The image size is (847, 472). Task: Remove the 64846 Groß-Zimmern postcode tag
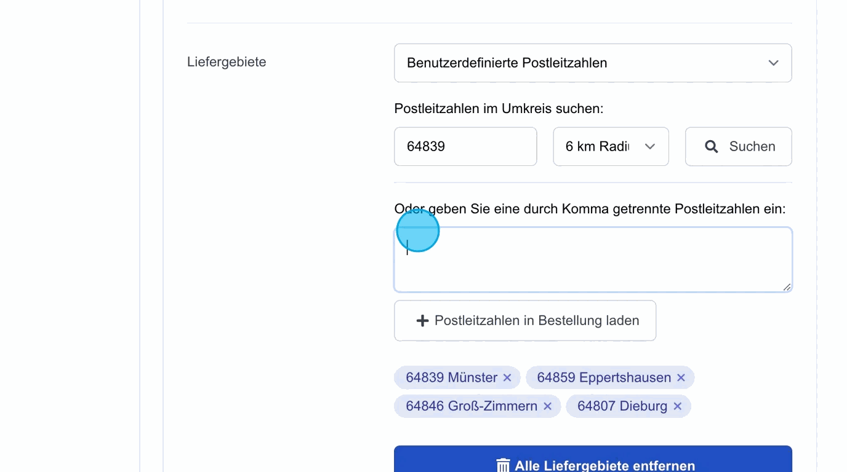coord(547,406)
